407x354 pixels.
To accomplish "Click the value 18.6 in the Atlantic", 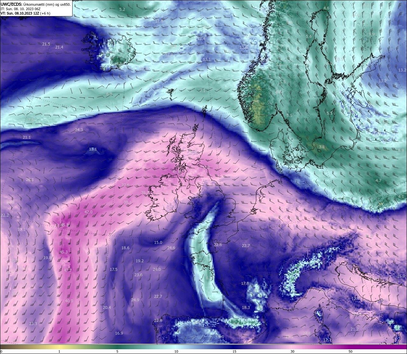I will click(x=125, y=248).
